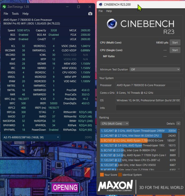Click the PowerDown Enabled value
Image resolution: width=185 pixels, height=196 pixels.
coord(54,130)
